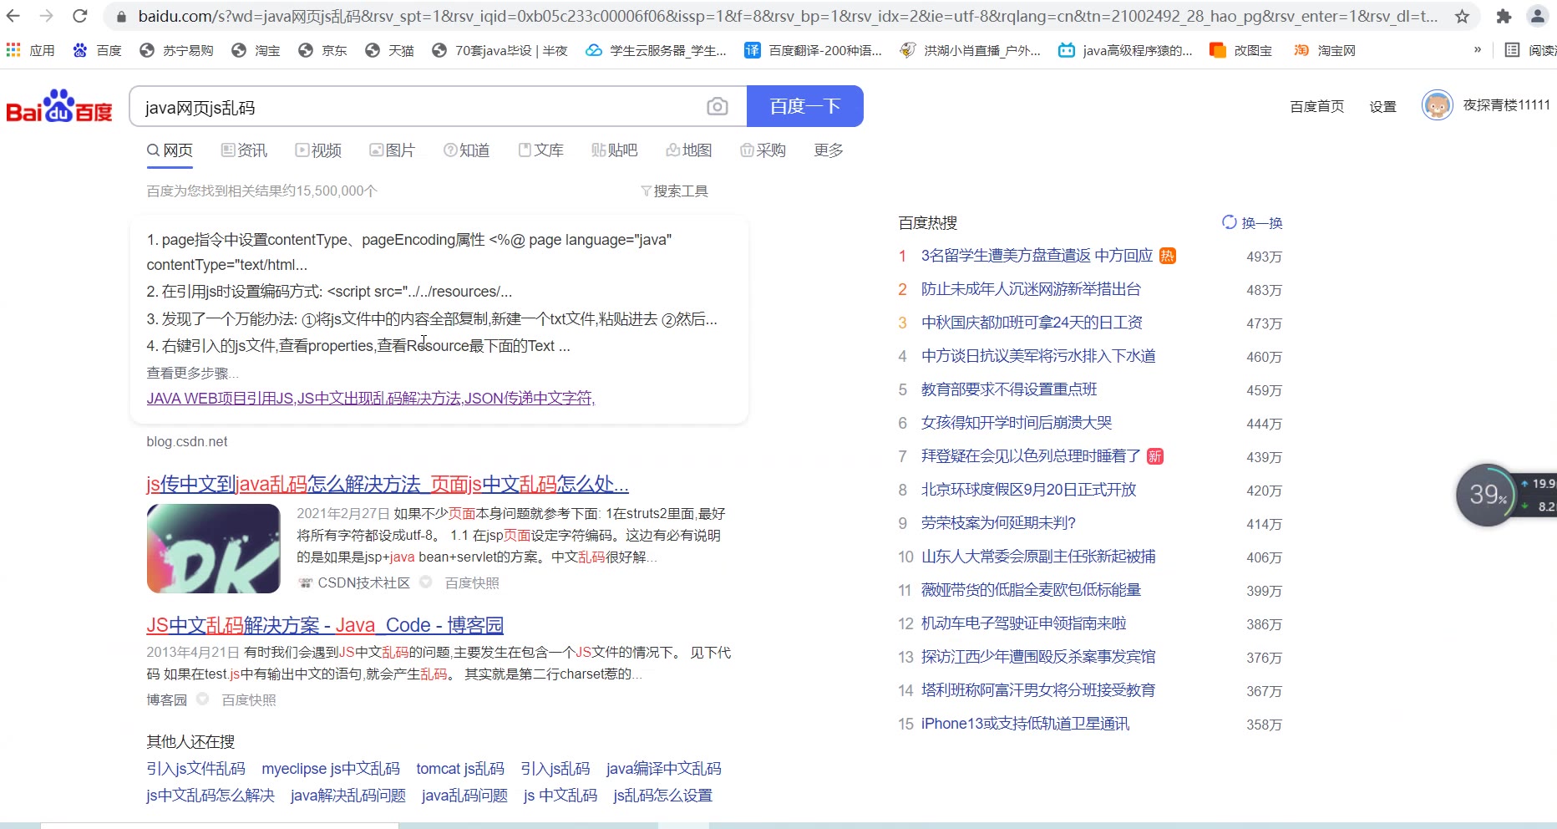Open the Chrome profile avatar icon
Viewport: 1557px width, 829px height.
click(x=1538, y=16)
